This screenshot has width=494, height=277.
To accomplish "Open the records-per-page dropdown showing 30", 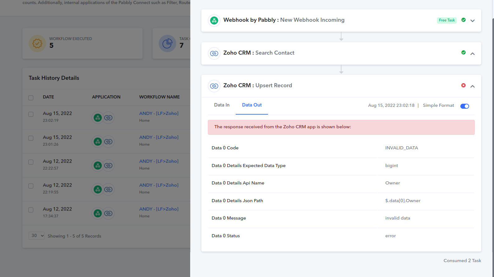I will [37, 236].
